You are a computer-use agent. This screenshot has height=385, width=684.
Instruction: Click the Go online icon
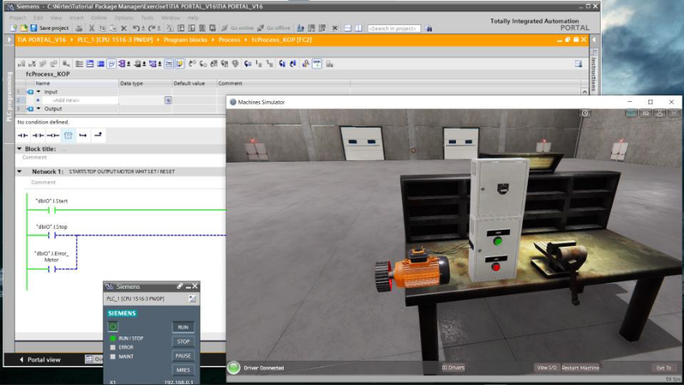click(224, 28)
